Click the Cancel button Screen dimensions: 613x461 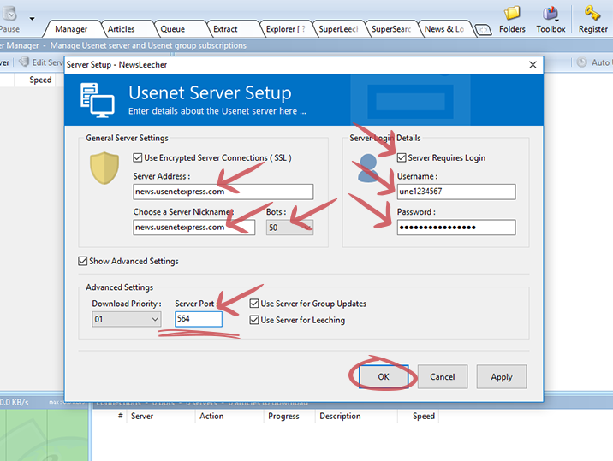coord(443,376)
